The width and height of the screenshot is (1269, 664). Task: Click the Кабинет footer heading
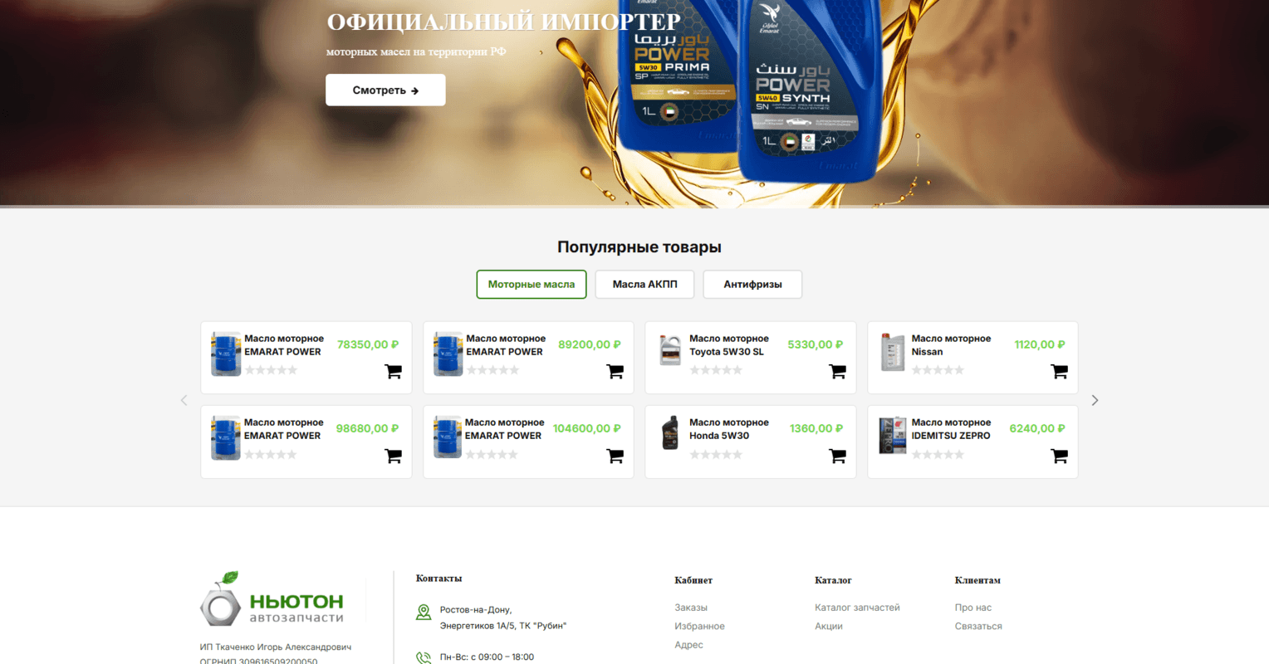693,580
